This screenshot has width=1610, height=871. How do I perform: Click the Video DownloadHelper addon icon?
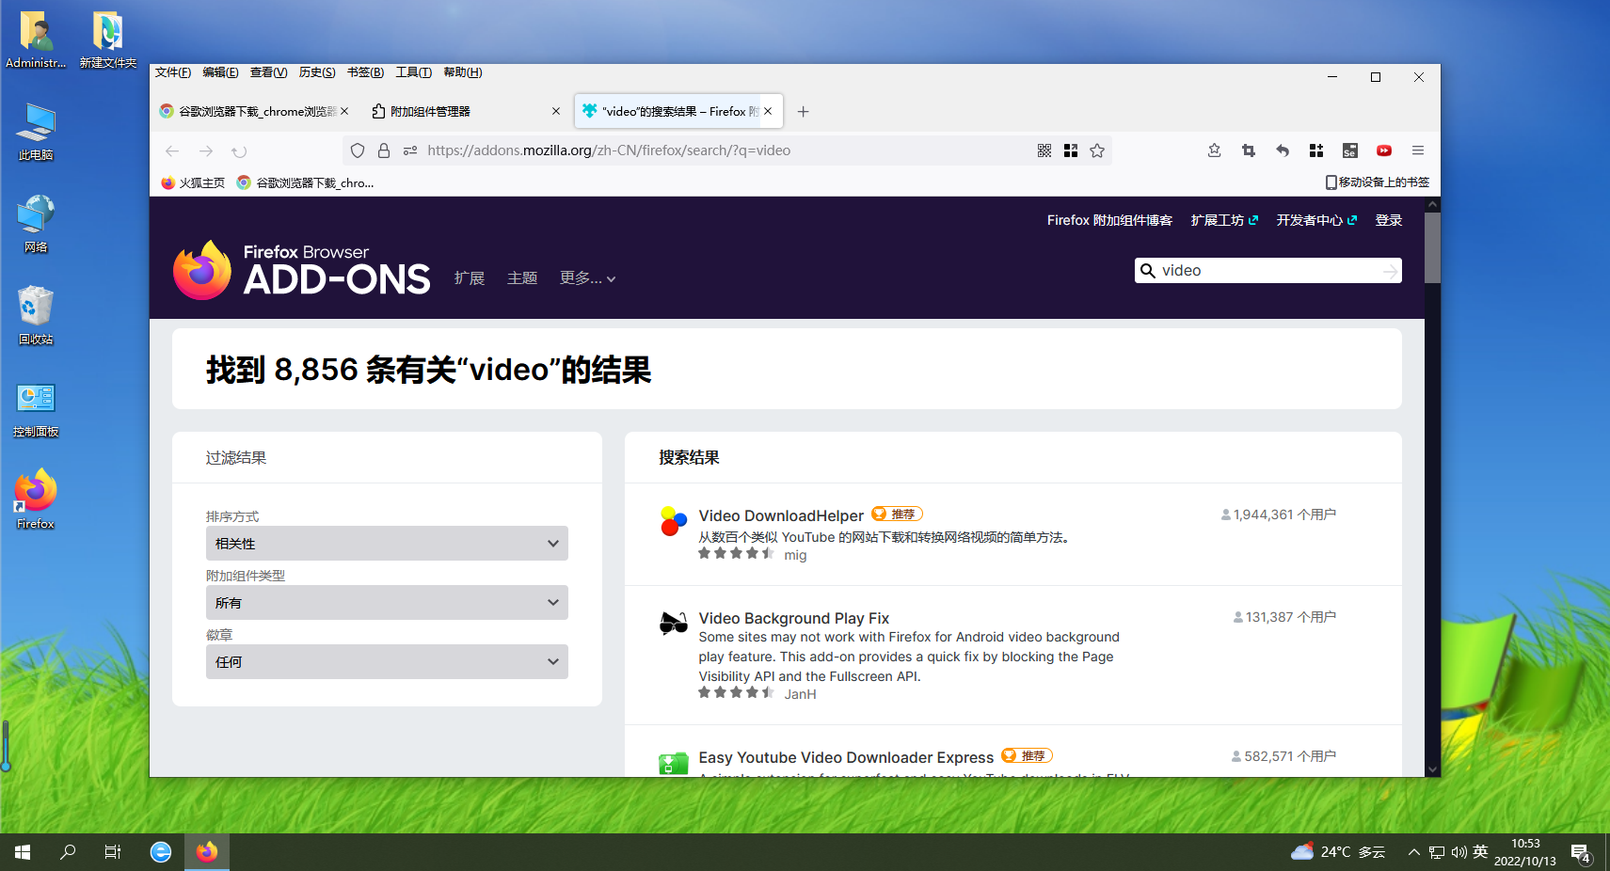coord(674,520)
